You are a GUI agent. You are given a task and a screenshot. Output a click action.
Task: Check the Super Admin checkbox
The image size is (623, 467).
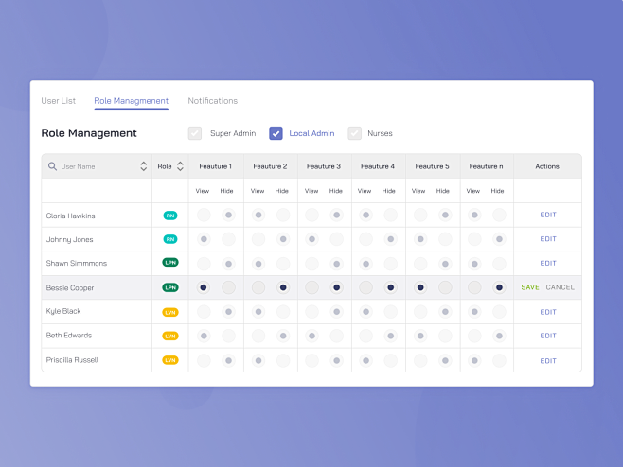(195, 133)
